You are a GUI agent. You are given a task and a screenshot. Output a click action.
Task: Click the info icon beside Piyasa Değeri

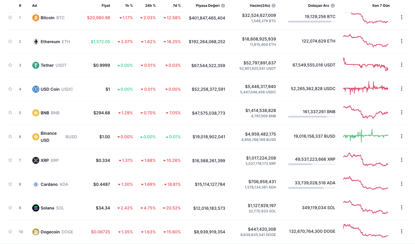(x=223, y=6)
